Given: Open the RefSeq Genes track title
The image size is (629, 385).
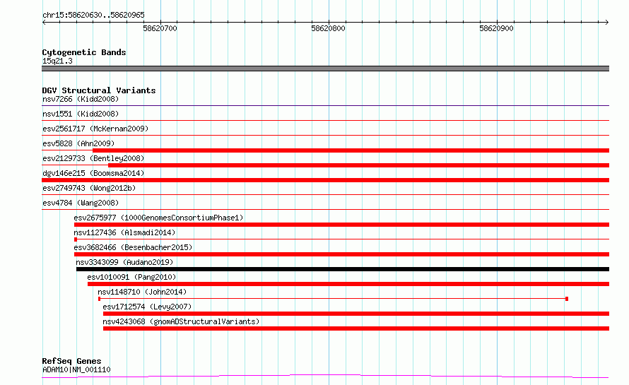Looking at the screenshot, I should pyautogui.click(x=71, y=362).
